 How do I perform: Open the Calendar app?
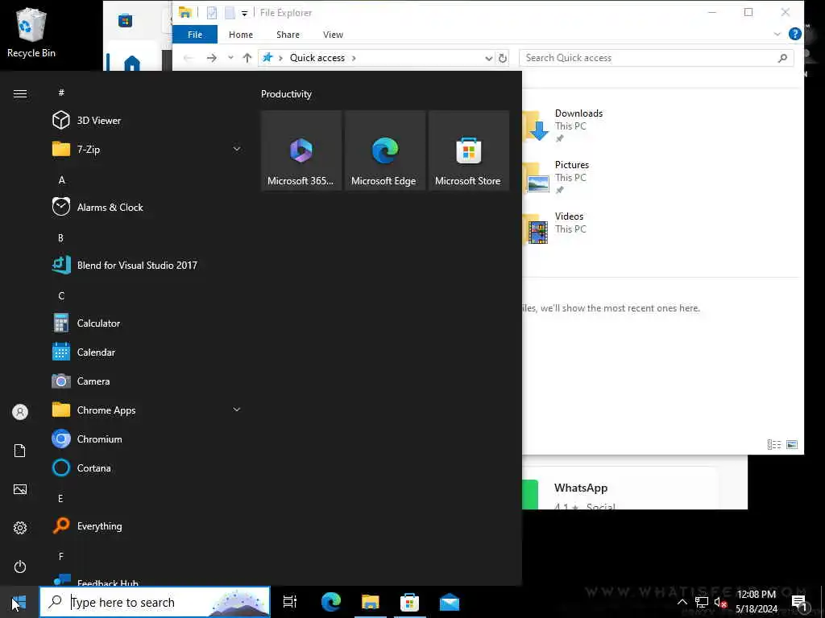click(147, 352)
